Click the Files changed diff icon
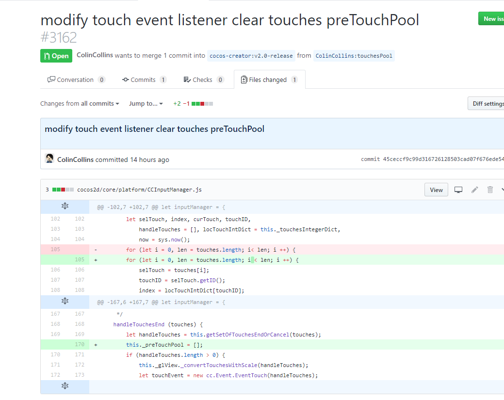Image resolution: width=504 pixels, height=400 pixels. tap(244, 80)
